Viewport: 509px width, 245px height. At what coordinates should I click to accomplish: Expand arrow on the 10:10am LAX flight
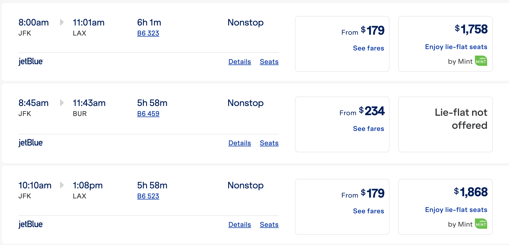[62, 185]
